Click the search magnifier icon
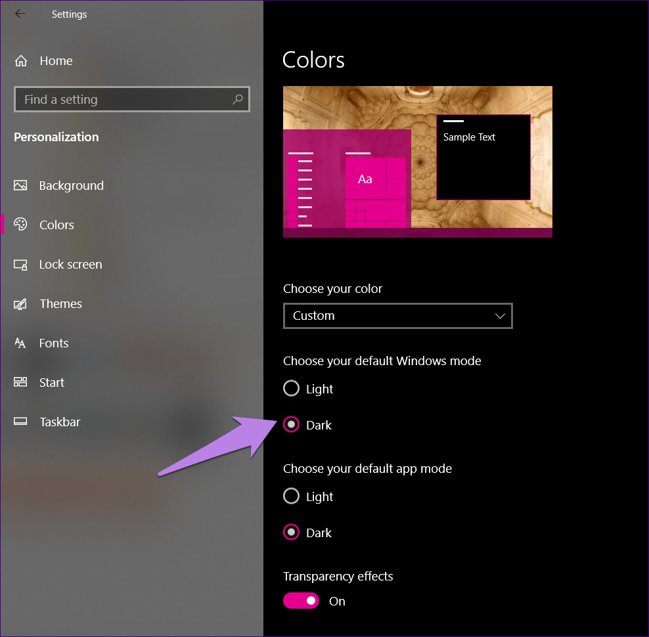649x637 pixels. [237, 99]
